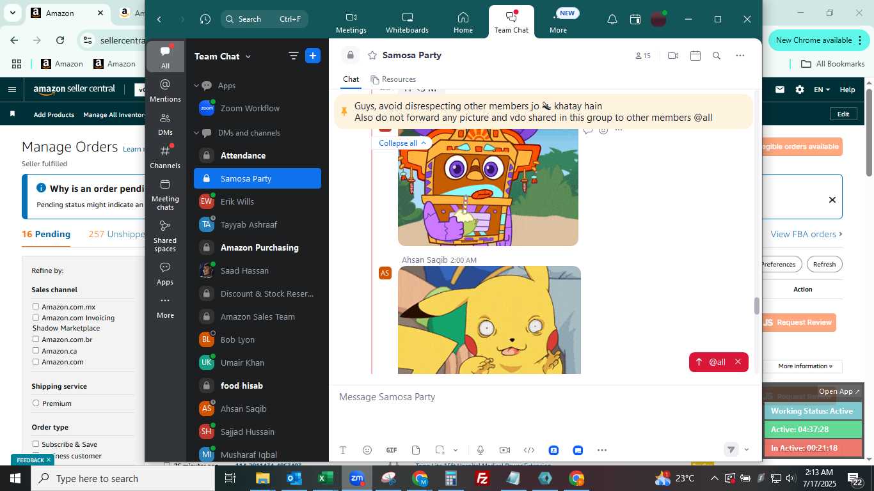
Task: Select Chat tab in Samosa Party
Action: (351, 79)
